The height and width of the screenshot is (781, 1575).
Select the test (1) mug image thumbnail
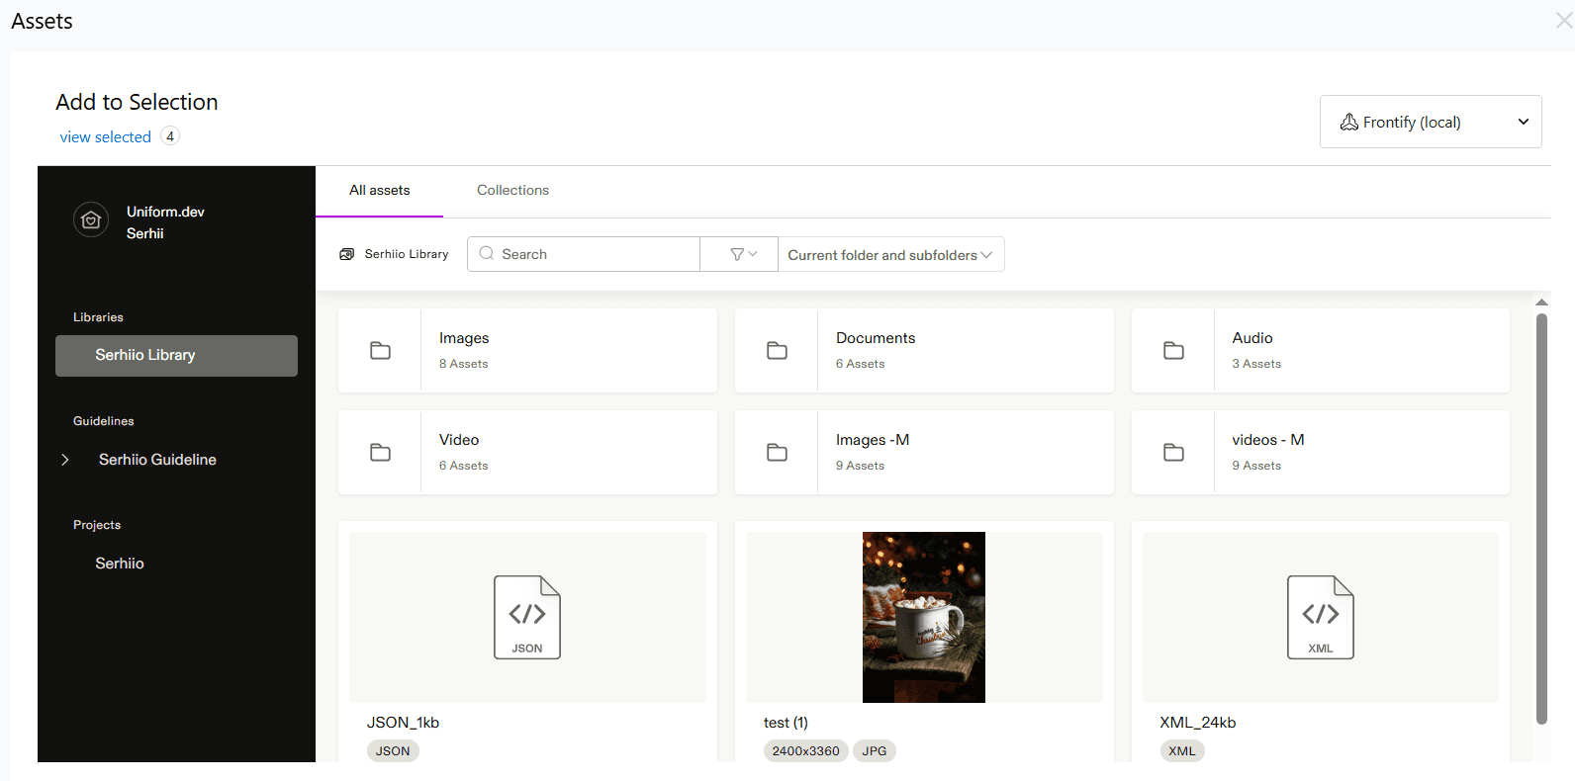pos(924,617)
